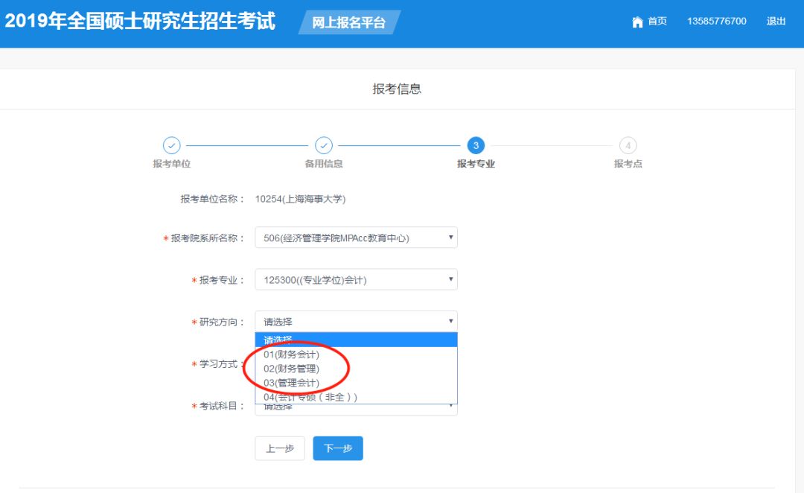Click the home icon in the header
This screenshot has width=804, height=493.
[x=637, y=22]
